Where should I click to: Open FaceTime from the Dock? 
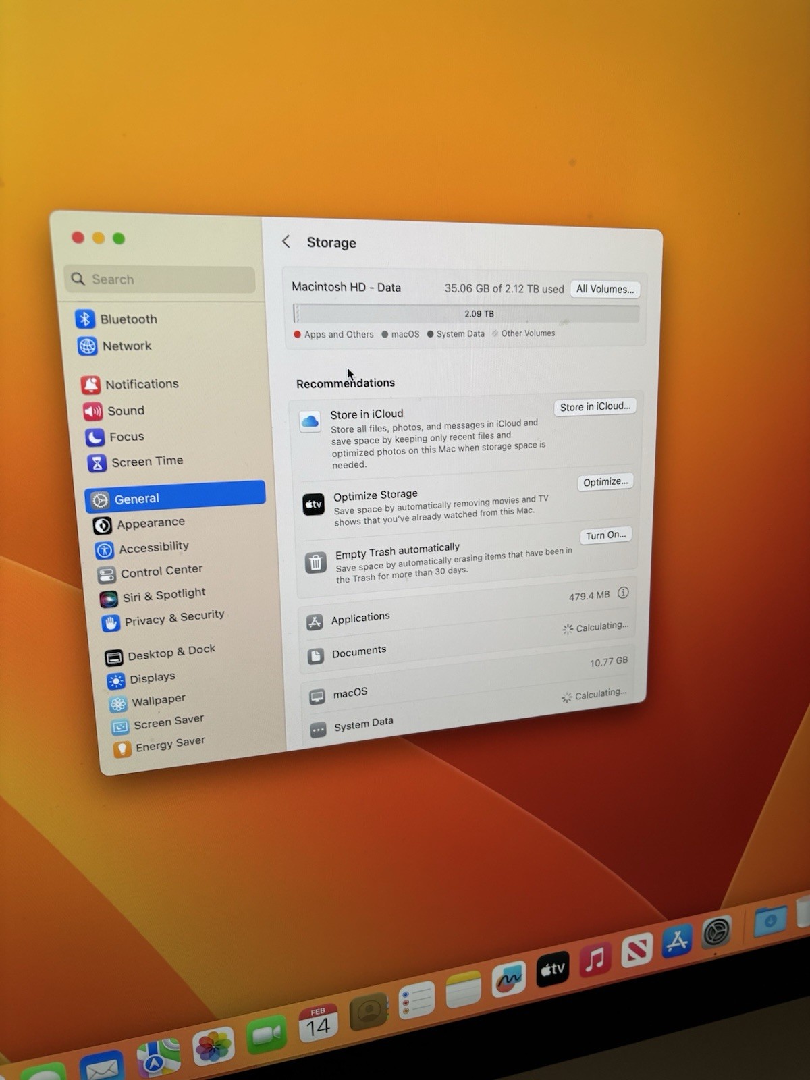coord(267,1034)
